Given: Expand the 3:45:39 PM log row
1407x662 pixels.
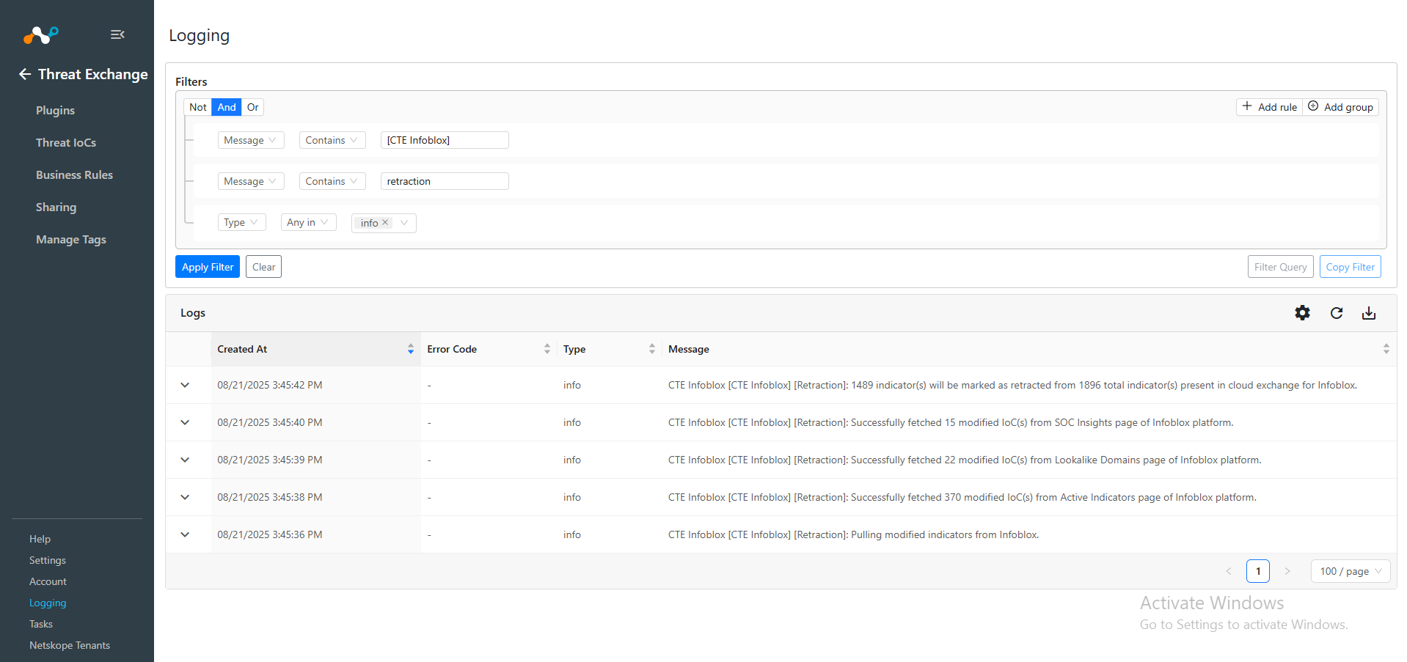Looking at the screenshot, I should [x=185, y=460].
